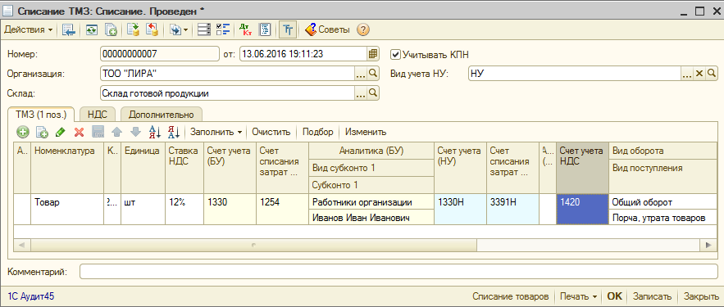Click the horizontal scrollbar thumb
724x307 pixels.
pyautogui.click(x=253, y=245)
